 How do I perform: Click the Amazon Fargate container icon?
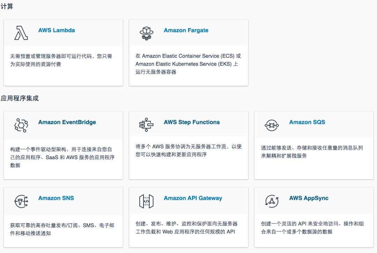[x=146, y=33]
